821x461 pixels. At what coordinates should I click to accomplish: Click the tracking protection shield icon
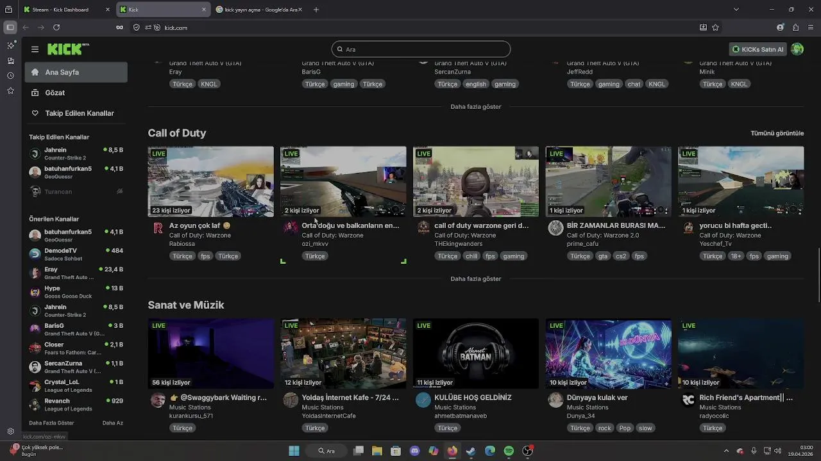pos(136,28)
